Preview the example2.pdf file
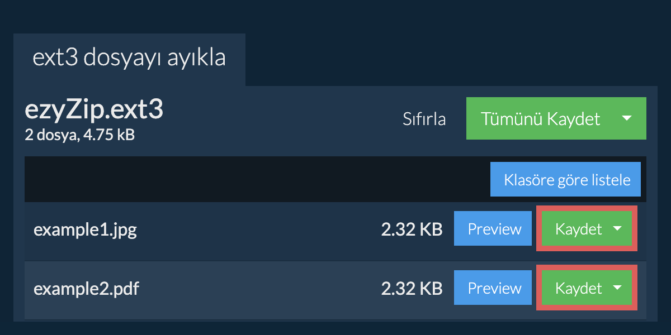The image size is (671, 335). [x=494, y=288]
